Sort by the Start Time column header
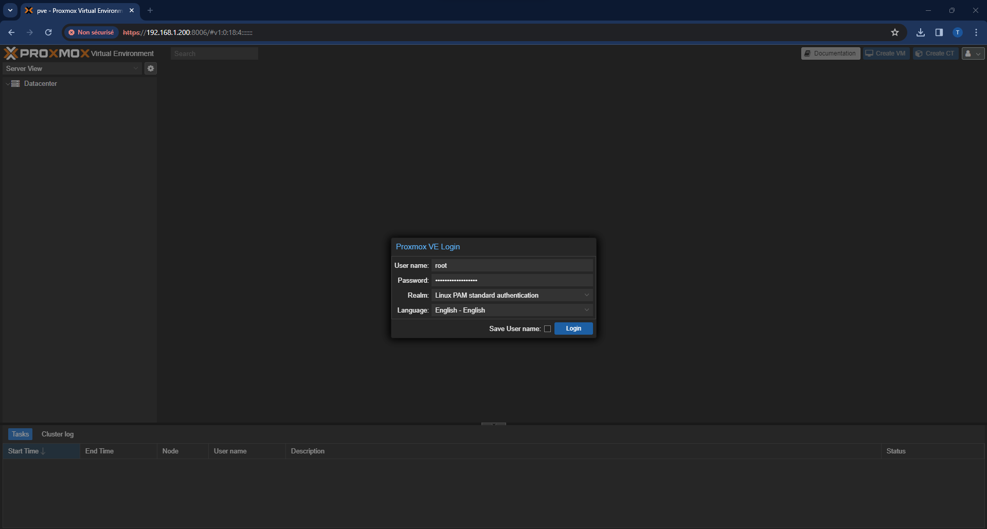Viewport: 987px width, 529px height. (41, 451)
